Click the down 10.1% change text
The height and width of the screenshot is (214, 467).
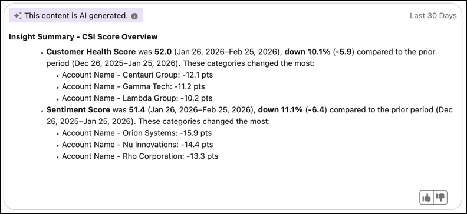pyautogui.click(x=307, y=52)
